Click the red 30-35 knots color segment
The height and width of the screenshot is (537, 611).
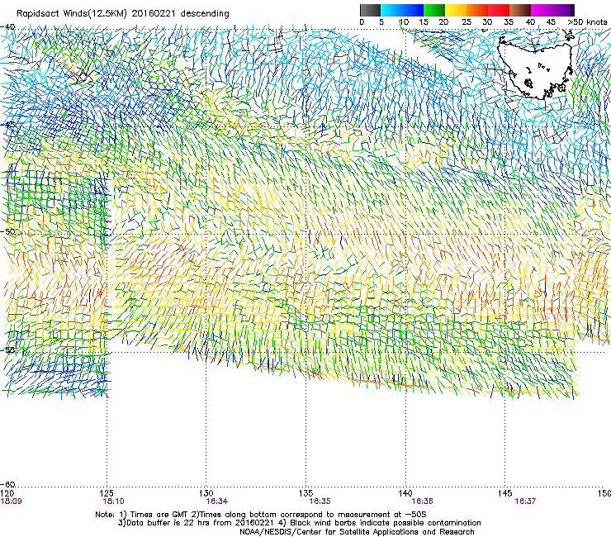pyautogui.click(x=499, y=10)
